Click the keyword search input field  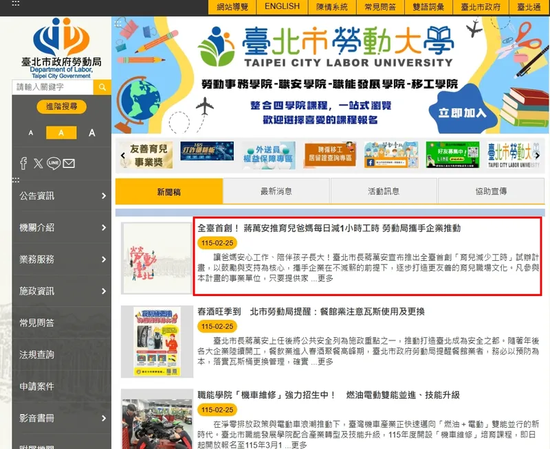tap(53, 87)
